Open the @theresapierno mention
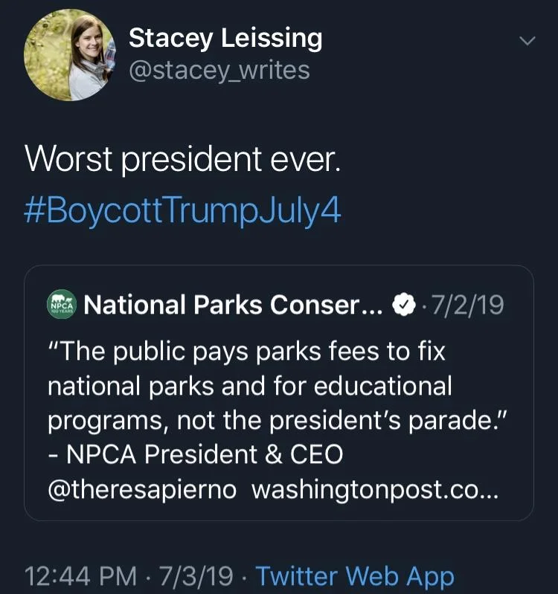The height and width of the screenshot is (594, 558). (142, 489)
